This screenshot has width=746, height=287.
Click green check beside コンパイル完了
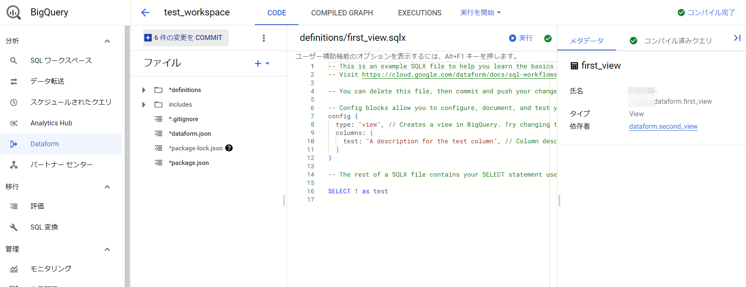681,12
